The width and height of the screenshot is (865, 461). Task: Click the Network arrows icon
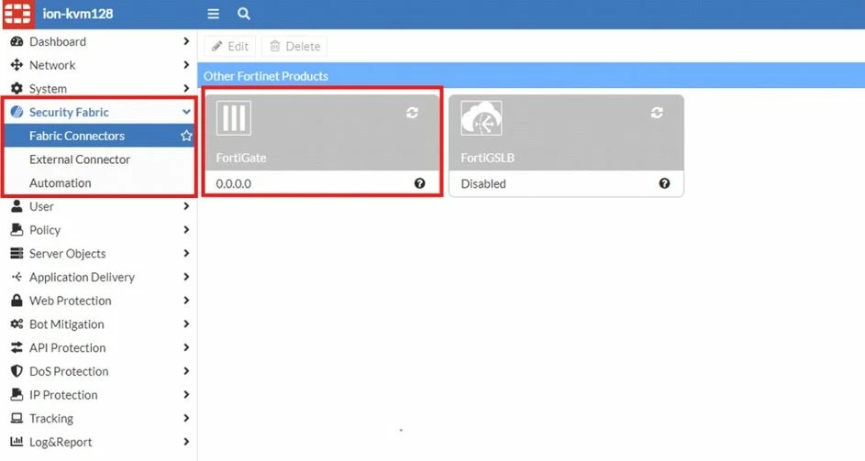17,65
